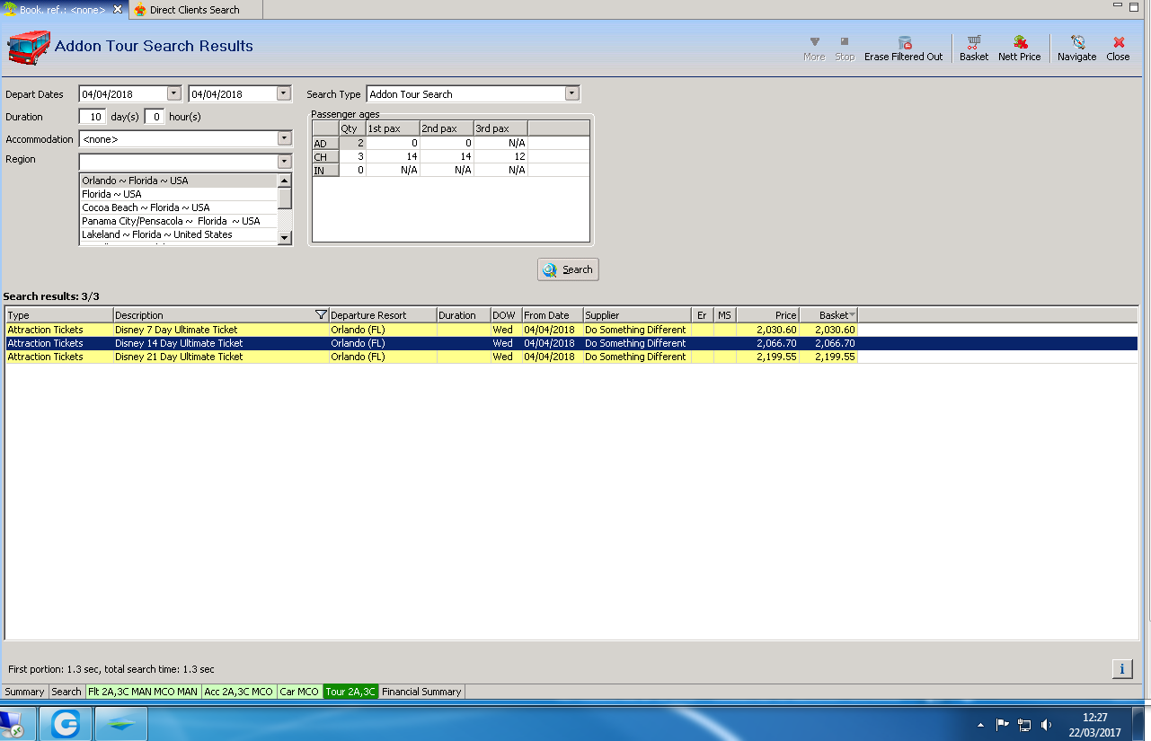Click the Stop toolbar icon
Screen dimensions: 1151x741
tap(845, 41)
